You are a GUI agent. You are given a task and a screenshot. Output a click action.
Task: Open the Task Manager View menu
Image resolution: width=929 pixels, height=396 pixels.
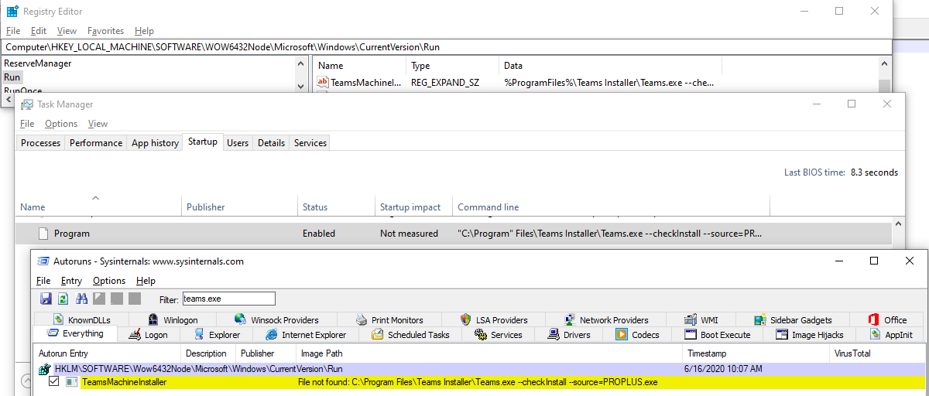tap(98, 124)
